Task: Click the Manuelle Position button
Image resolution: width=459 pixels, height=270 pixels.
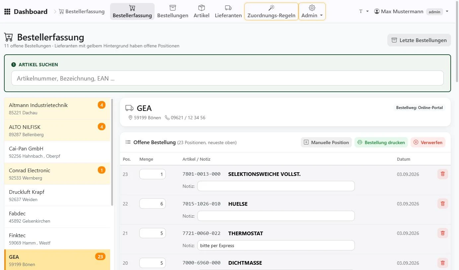Action: click(326, 142)
